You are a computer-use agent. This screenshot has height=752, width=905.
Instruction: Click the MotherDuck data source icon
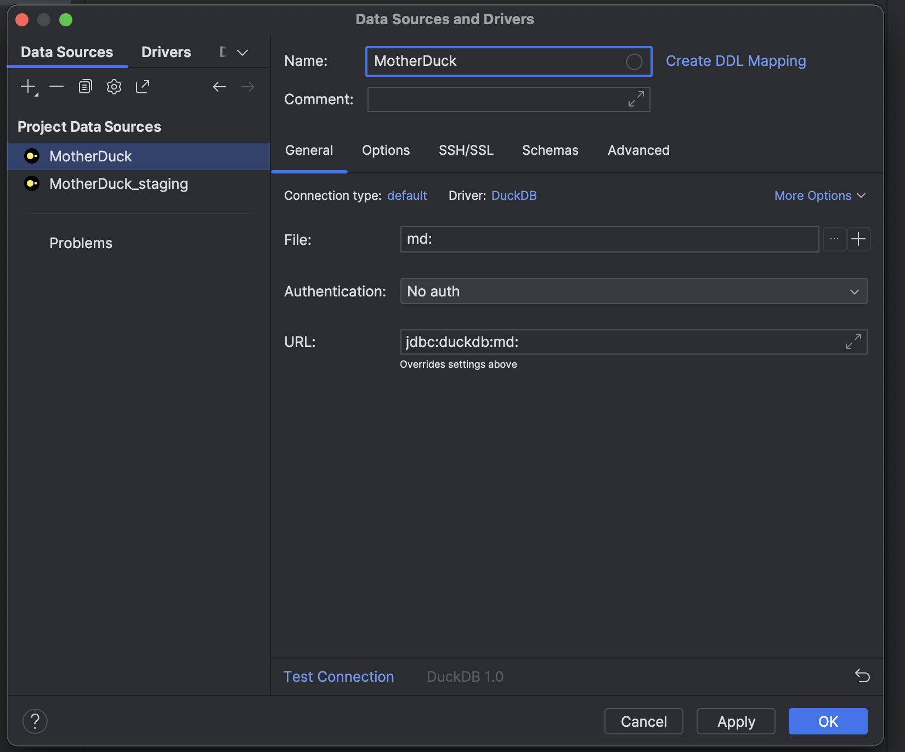tap(32, 156)
